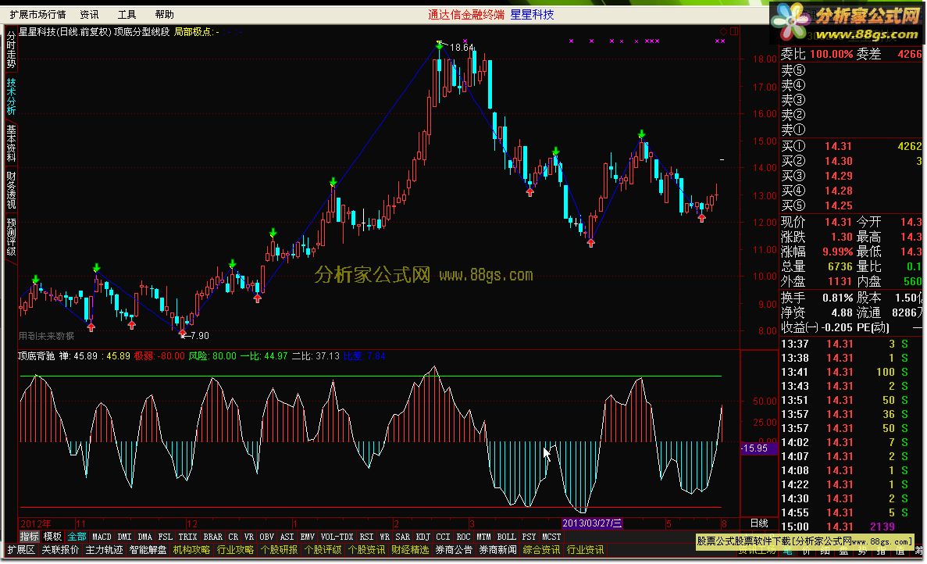
Task: Switch indicator to VR
Action: (249, 537)
